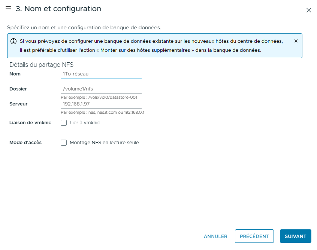317x250 pixels.
Task: Focus the Serveur field with 192.168.1.97
Action: (x=101, y=104)
